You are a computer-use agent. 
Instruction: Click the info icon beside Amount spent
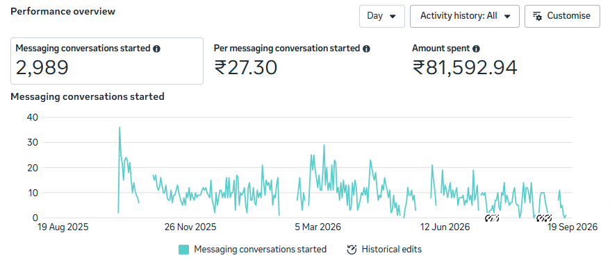pyautogui.click(x=476, y=49)
